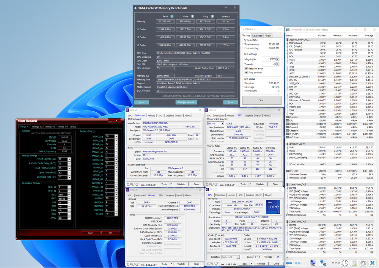Screen dimensions: 379x268
Task: Click the HWiNFO64 title bar app icon
Action: 288,30
